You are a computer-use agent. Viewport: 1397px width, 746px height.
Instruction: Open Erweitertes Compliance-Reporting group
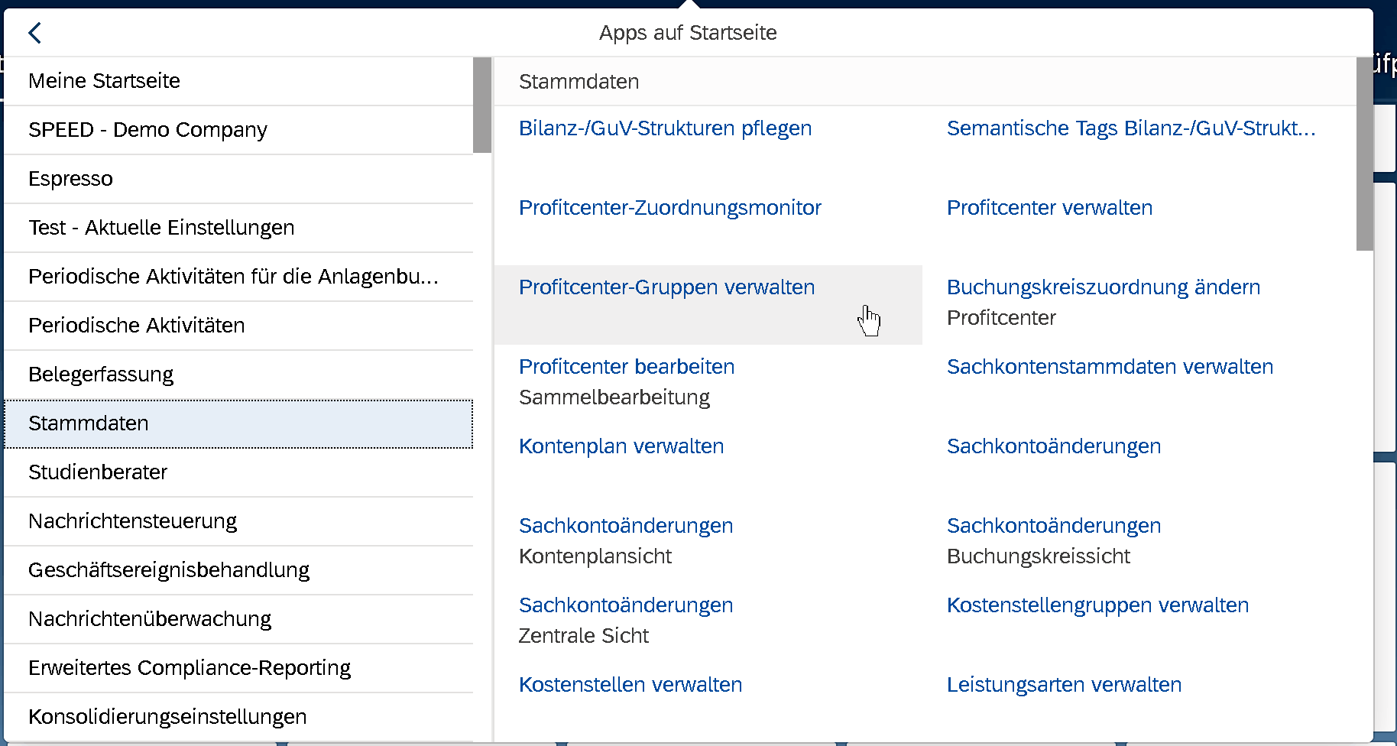click(x=238, y=668)
